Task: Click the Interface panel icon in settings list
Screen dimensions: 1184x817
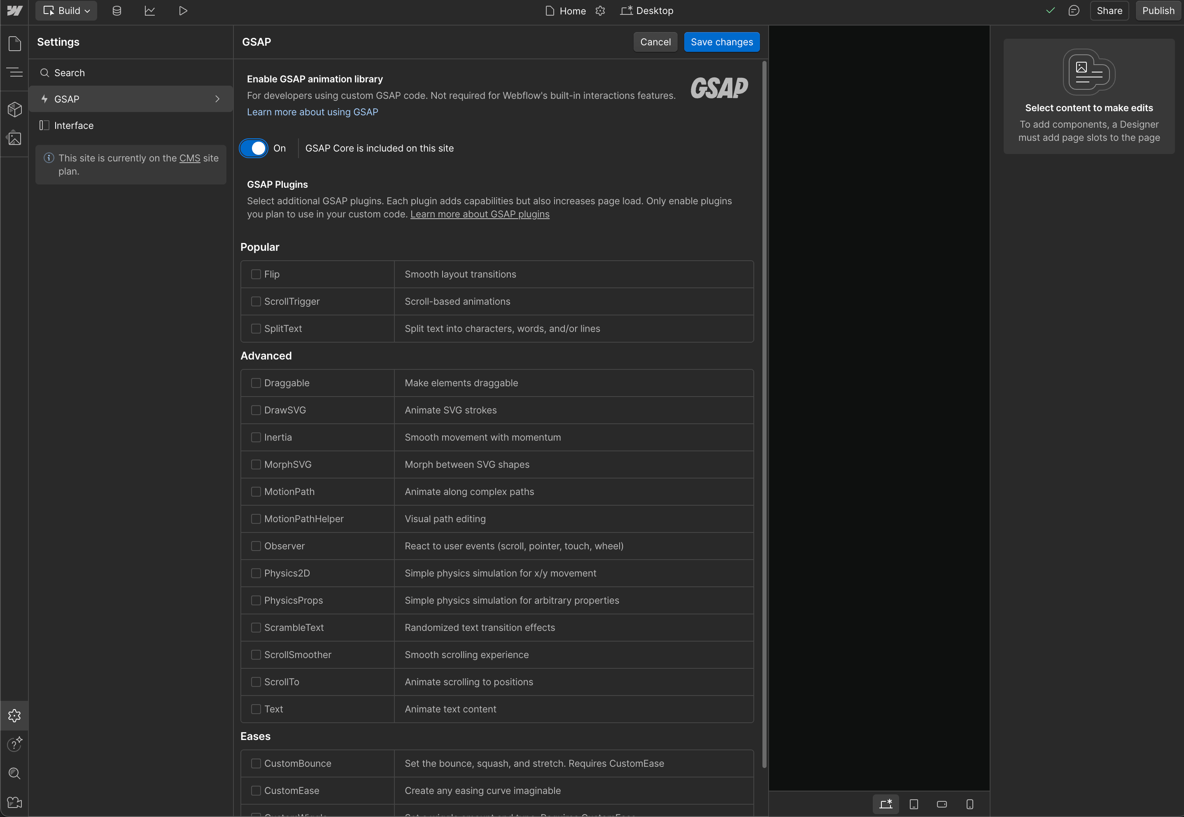Action: pos(44,126)
